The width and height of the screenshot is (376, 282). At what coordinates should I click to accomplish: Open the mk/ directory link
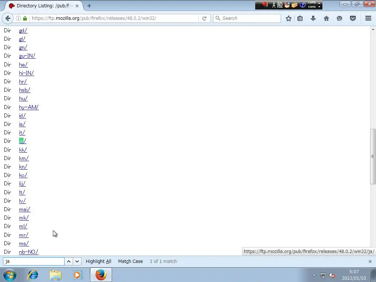coord(24,218)
